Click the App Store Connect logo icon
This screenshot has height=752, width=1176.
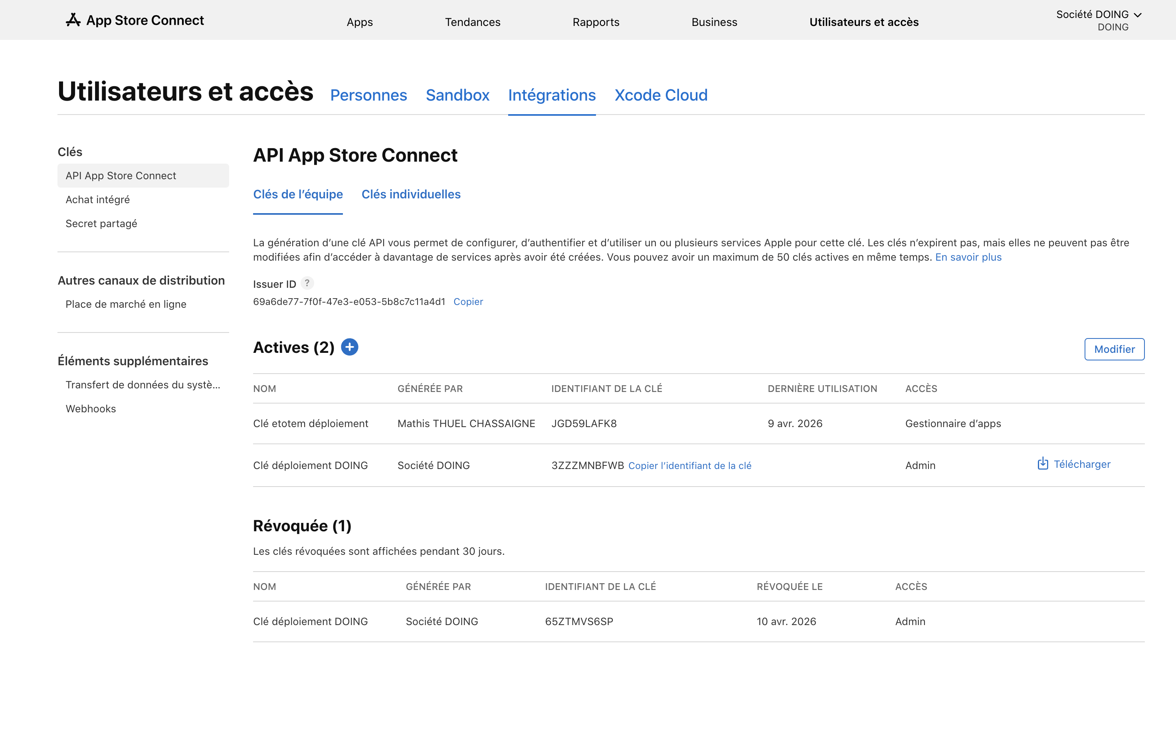73,20
